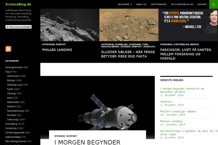Select Medicin sidebar category
218x145 pixels.
point(11,107)
